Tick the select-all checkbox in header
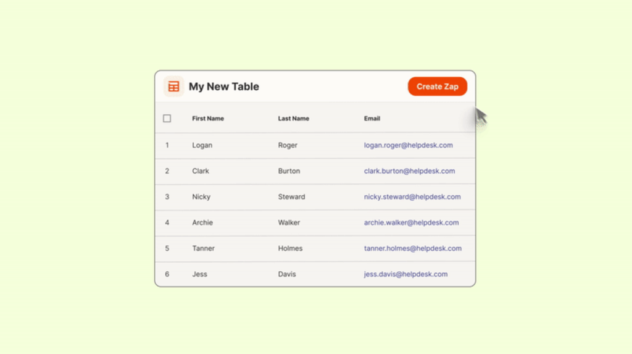Image resolution: width=632 pixels, height=354 pixels. pos(167,119)
